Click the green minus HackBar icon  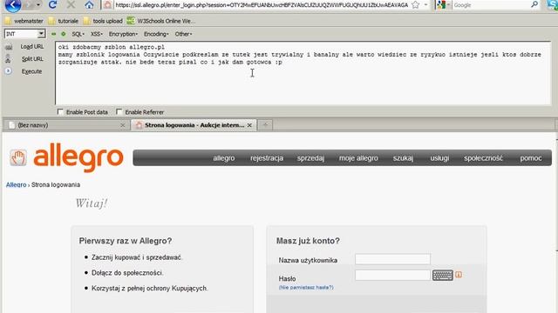(x=53, y=34)
